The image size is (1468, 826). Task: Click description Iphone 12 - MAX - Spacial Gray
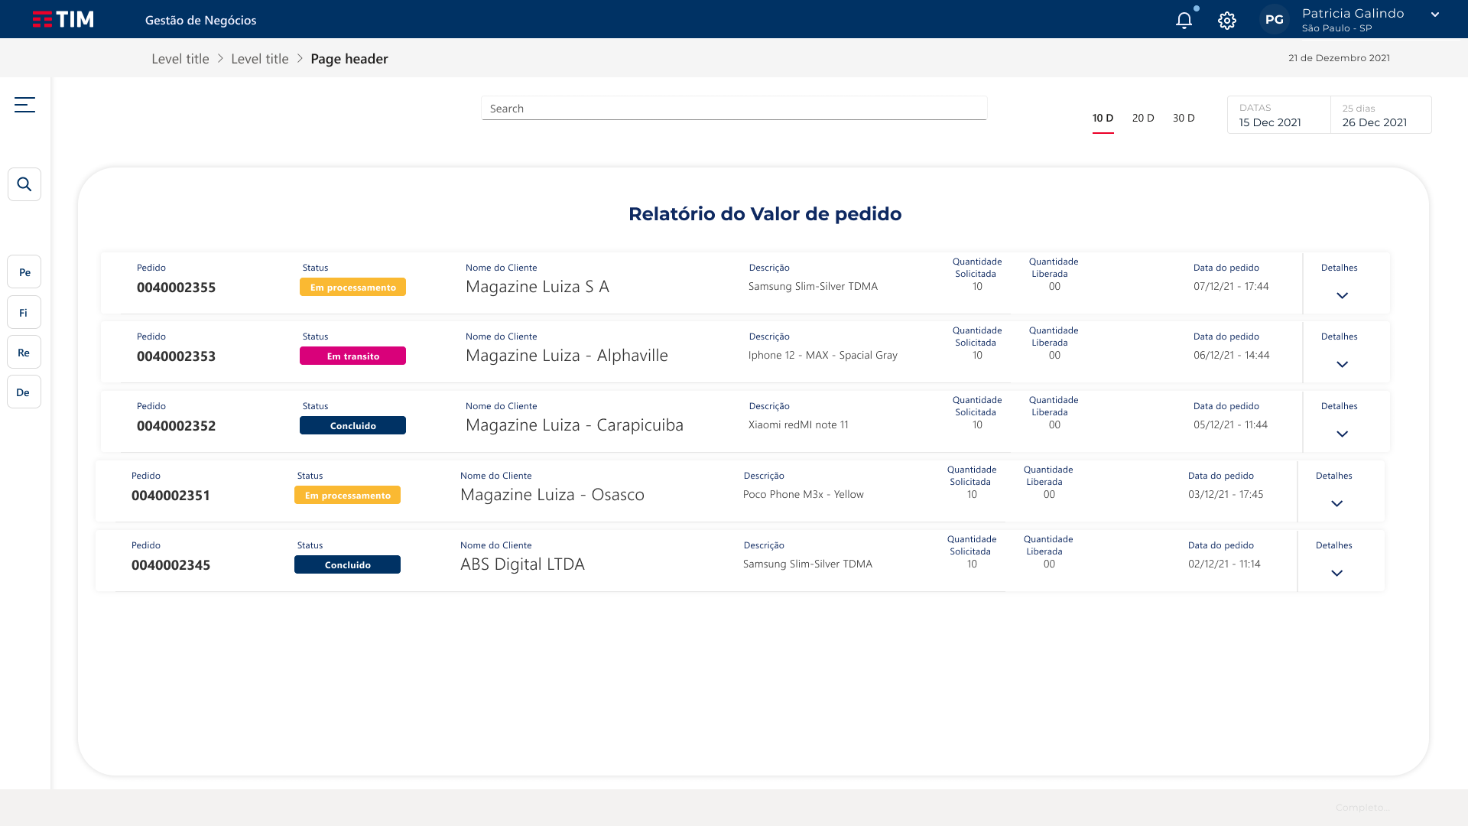pyautogui.click(x=823, y=355)
